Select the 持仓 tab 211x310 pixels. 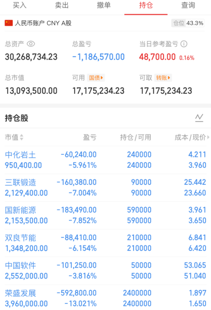click(x=146, y=5)
